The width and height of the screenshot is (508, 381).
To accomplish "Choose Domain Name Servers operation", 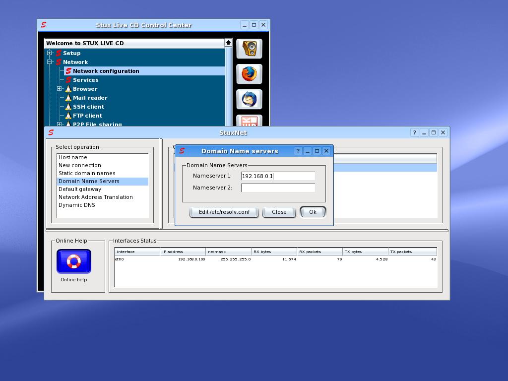I will (x=102, y=181).
